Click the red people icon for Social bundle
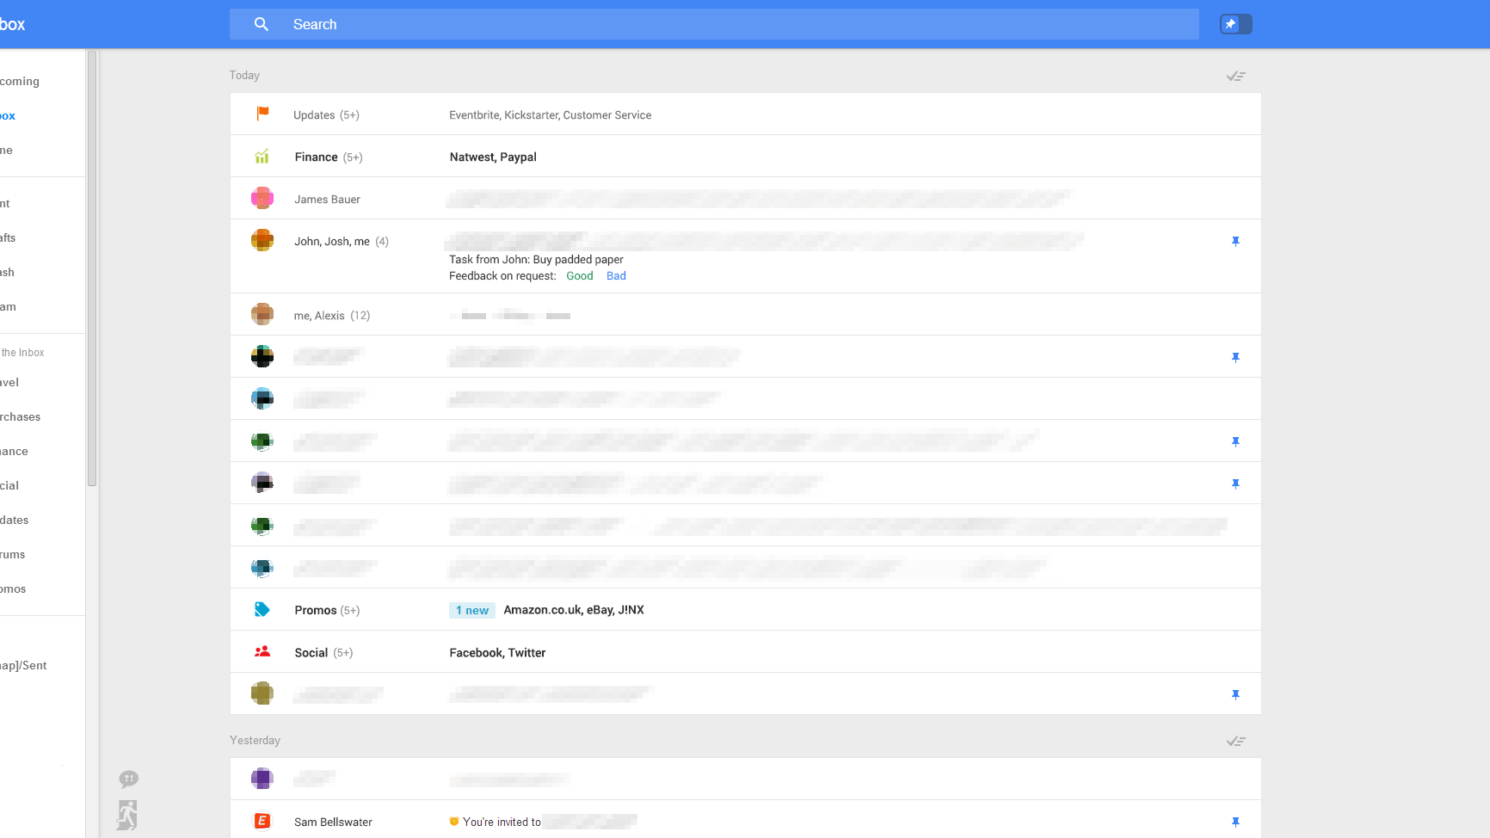The height and width of the screenshot is (838, 1490). point(262,651)
